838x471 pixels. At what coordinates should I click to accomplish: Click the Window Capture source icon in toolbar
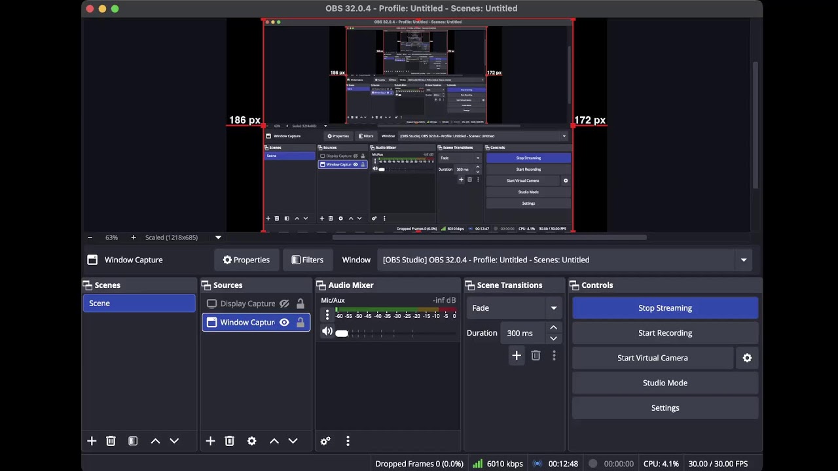pos(92,260)
